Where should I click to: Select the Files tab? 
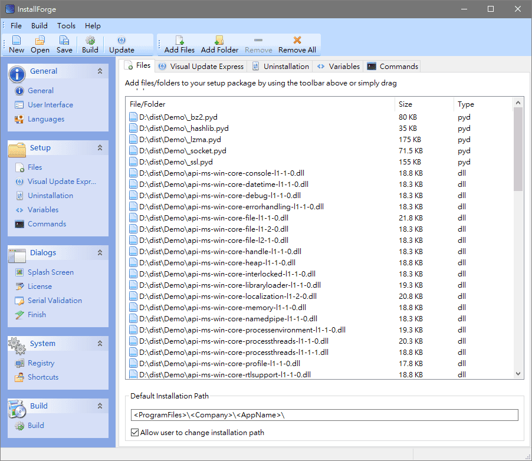point(139,65)
